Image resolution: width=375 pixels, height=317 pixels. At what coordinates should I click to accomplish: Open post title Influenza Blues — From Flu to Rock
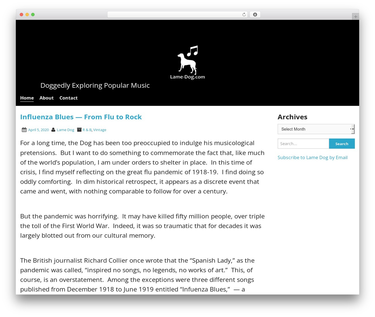click(81, 117)
